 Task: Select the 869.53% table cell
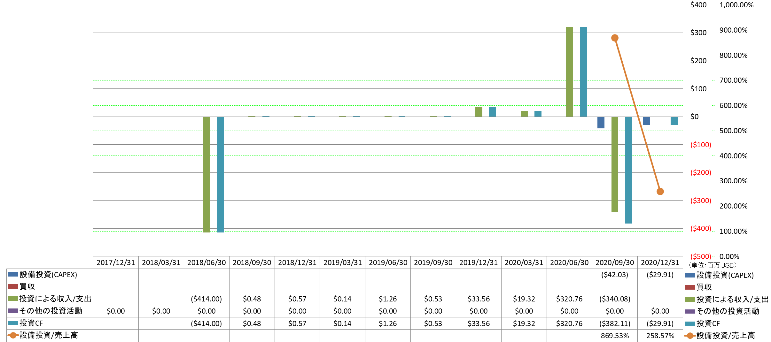615,336
